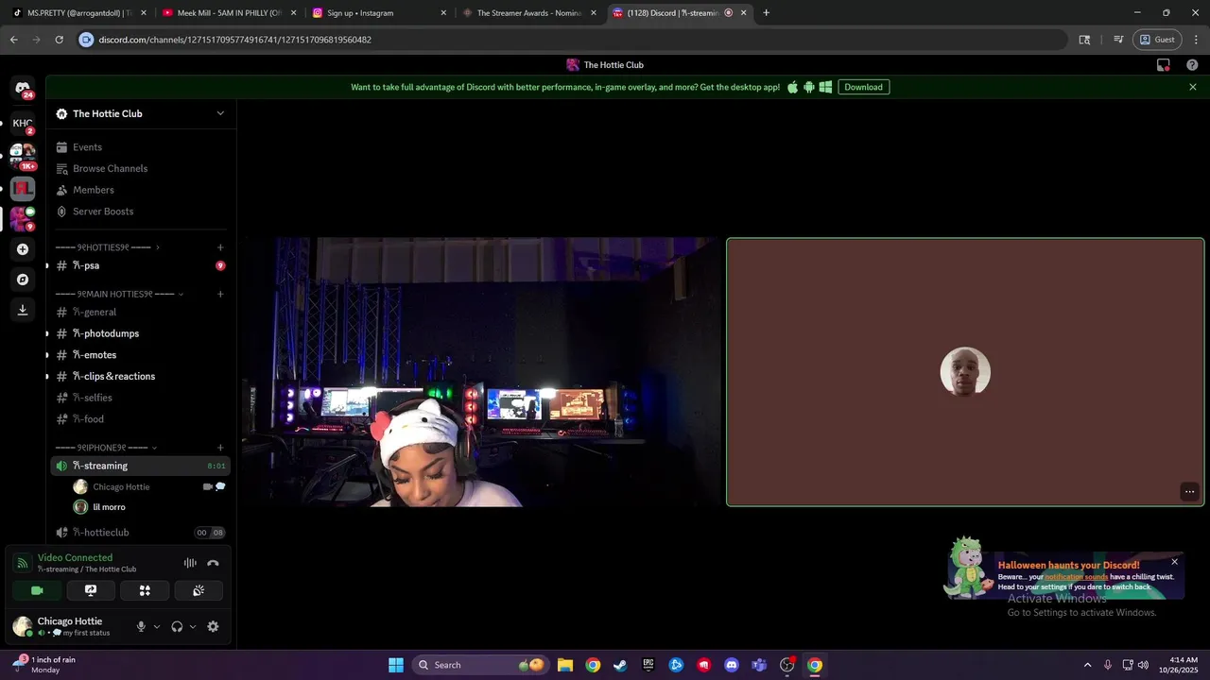Open the psa text channel
1210x680 pixels.
click(x=139, y=265)
